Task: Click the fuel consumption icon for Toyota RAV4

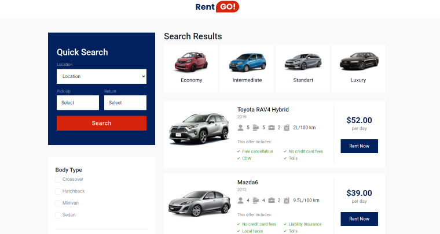Action: click(x=287, y=128)
